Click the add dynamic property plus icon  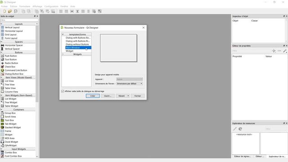(274, 51)
